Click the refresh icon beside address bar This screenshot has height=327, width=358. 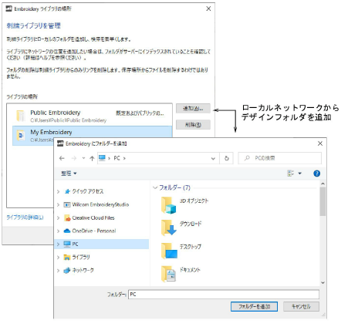227,158
